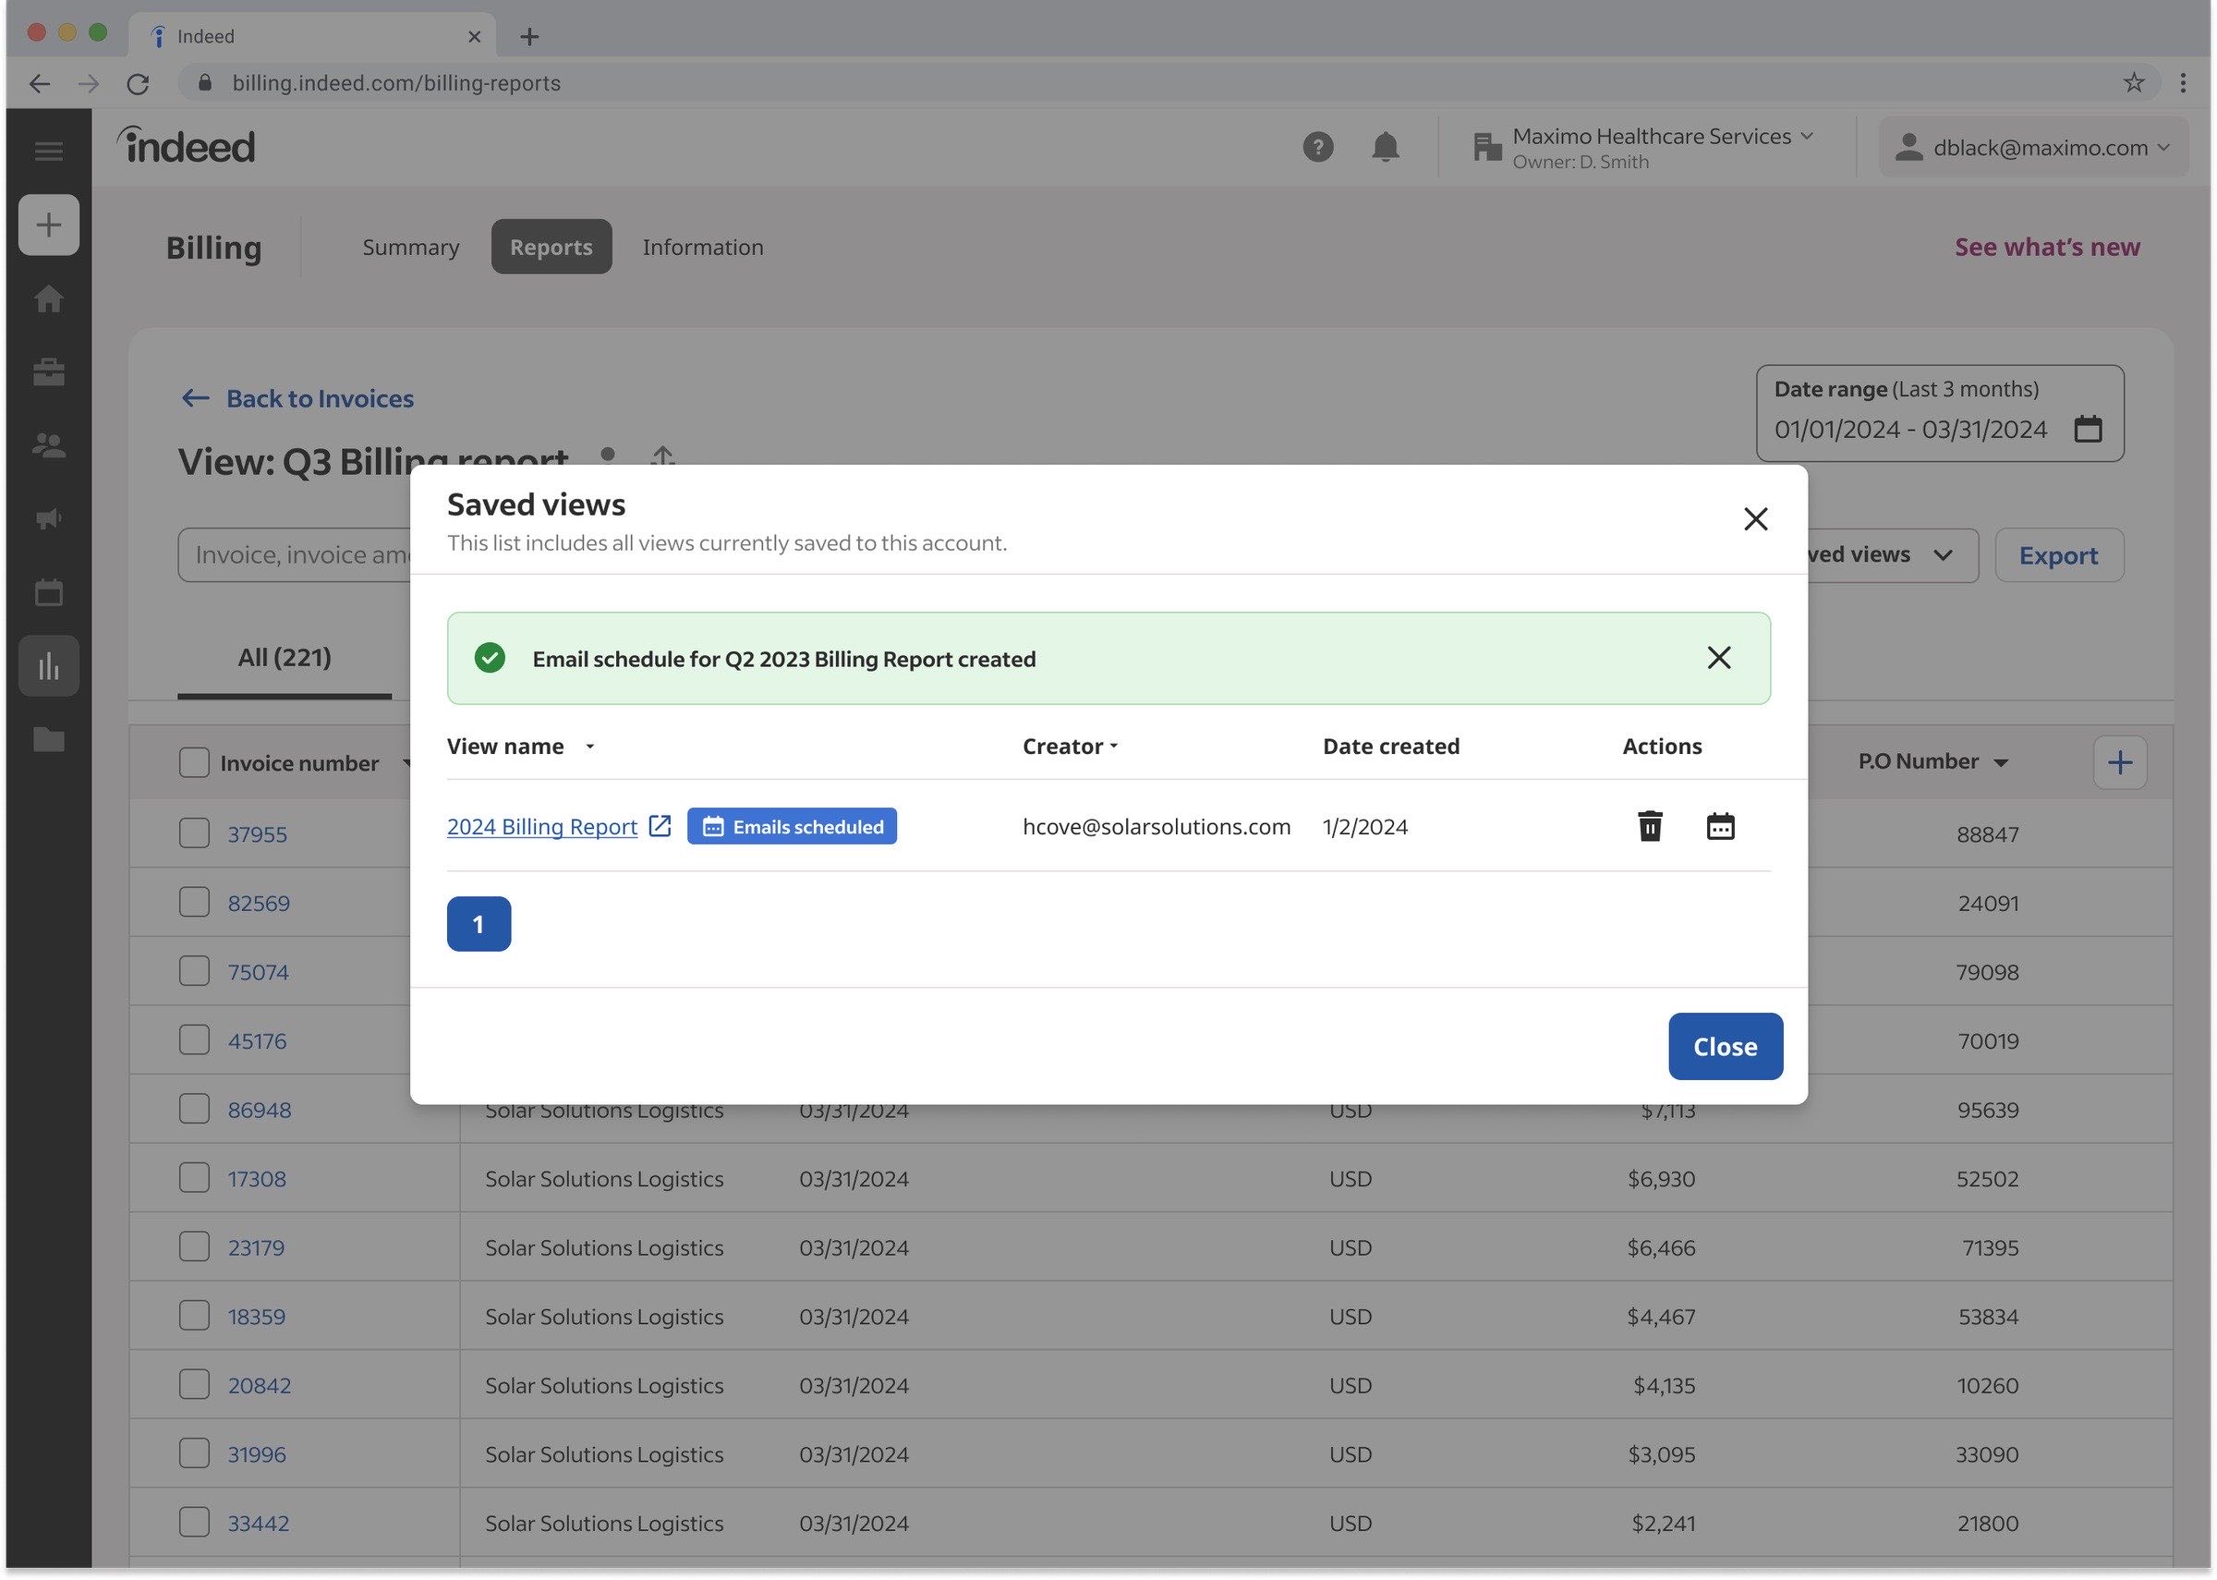2217x1580 pixels.
Task: Open the 2024 Billing Report link
Action: coord(541,826)
